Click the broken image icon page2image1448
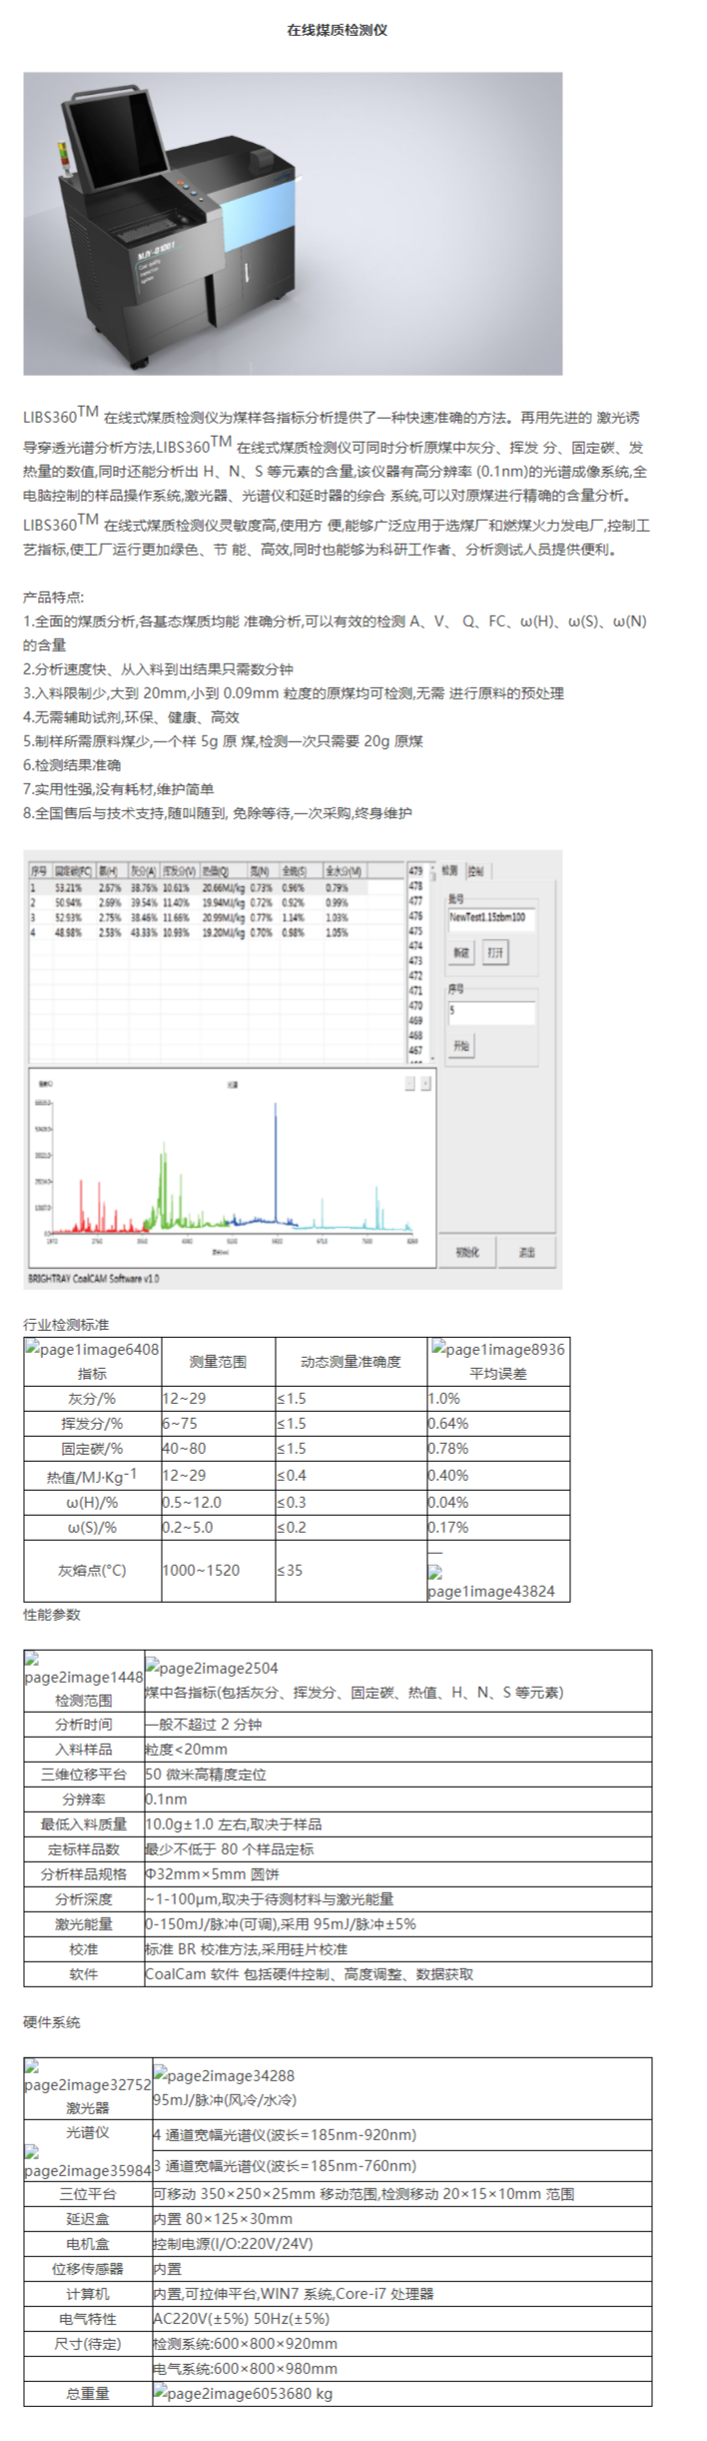The image size is (707, 2441). pos(84,1668)
